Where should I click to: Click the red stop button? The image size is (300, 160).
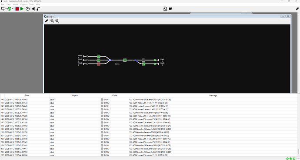coord(17,9)
